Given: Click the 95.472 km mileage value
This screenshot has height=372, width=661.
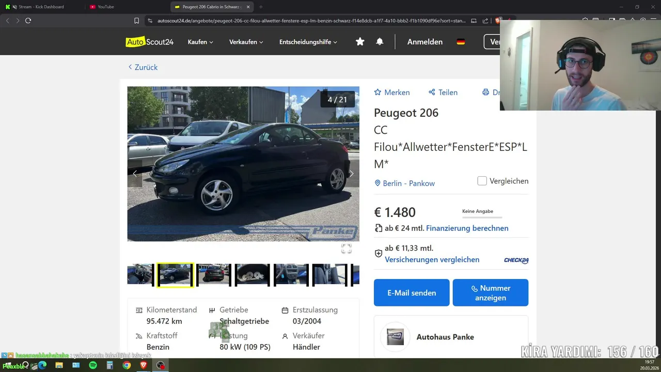Looking at the screenshot, I should pyautogui.click(x=164, y=321).
